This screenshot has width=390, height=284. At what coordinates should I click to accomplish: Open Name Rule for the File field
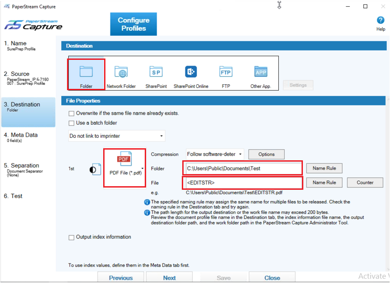324,183
